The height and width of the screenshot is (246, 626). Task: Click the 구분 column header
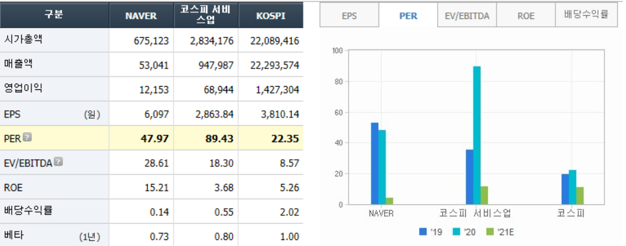coord(54,16)
